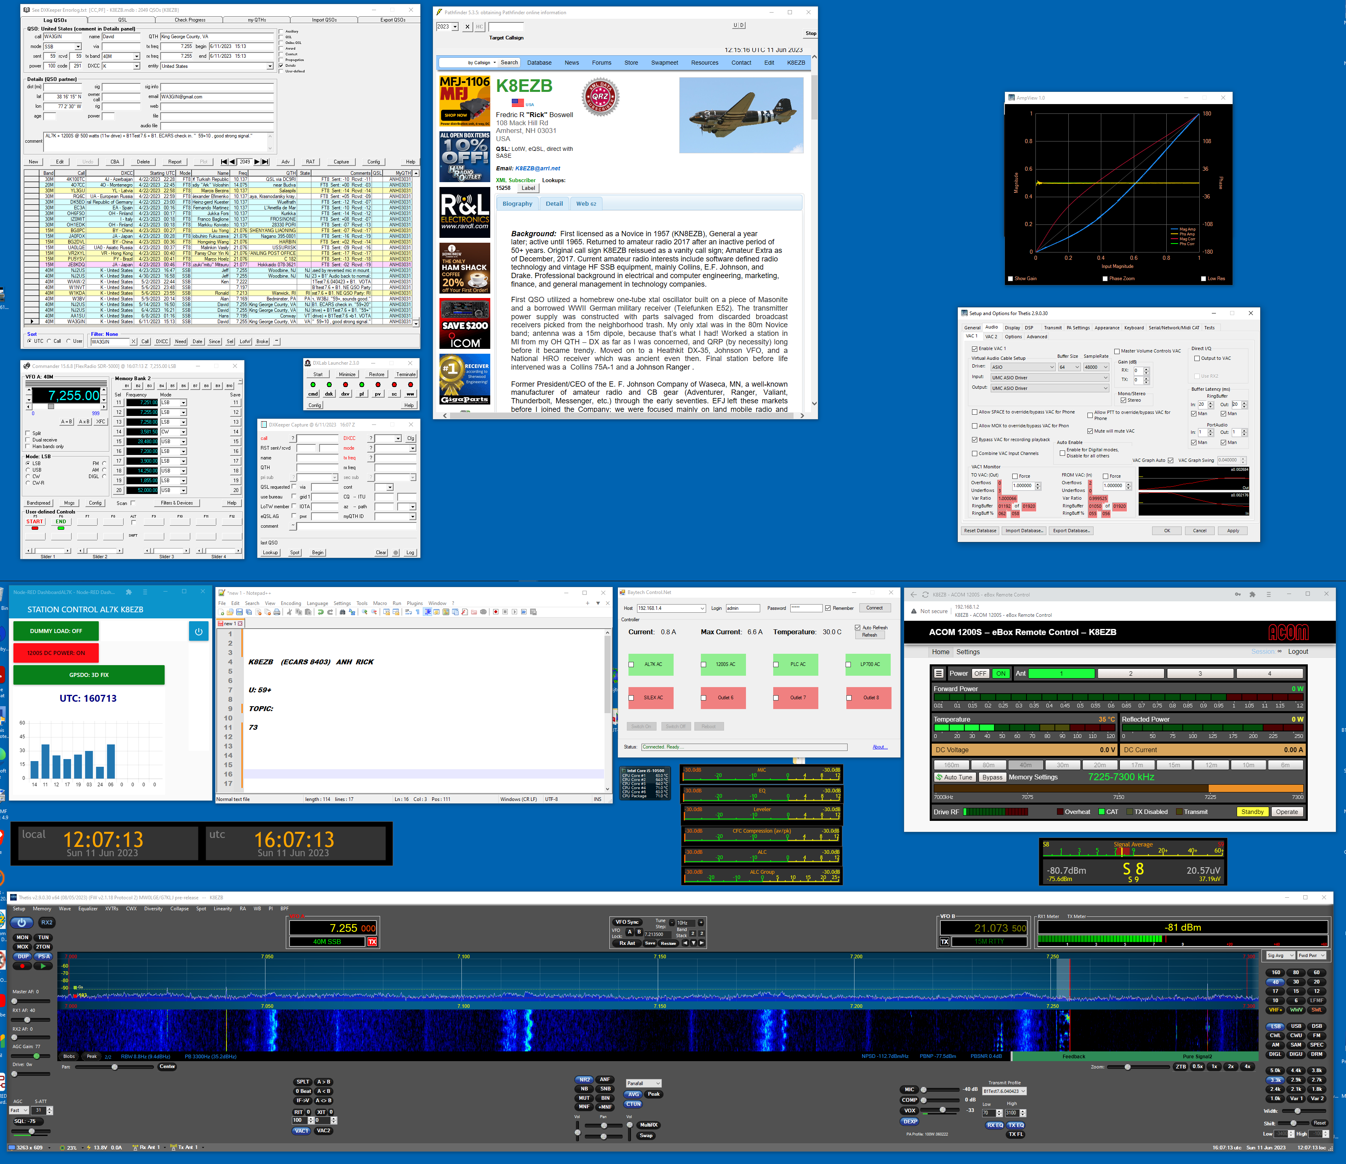Select the USB mode radio button in Commander
This screenshot has height=1164, width=1346.
(28, 470)
